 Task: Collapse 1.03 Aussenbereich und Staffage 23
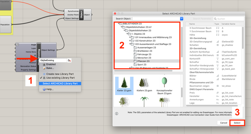(x=130, y=44)
